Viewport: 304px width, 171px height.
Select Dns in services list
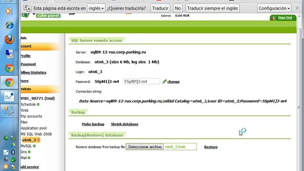click(24, 152)
